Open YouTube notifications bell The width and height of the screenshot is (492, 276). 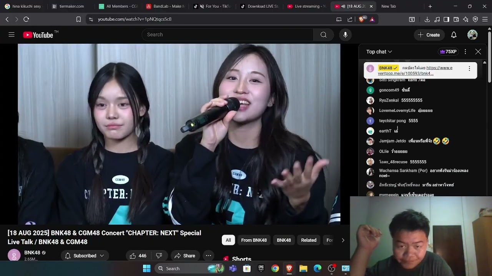454,35
